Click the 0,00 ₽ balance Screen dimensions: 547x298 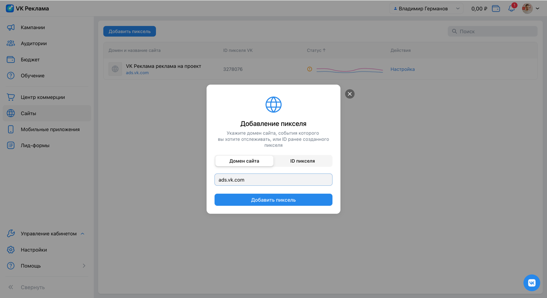tap(479, 8)
